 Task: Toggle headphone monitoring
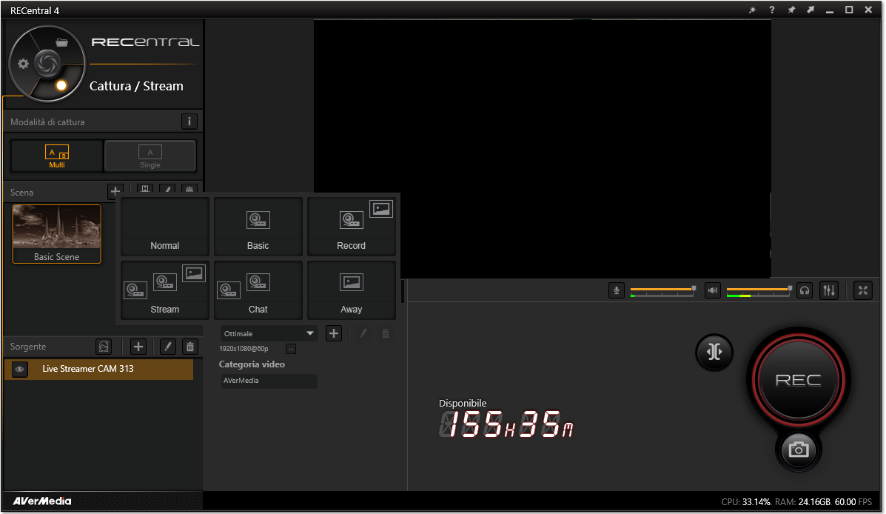coord(805,290)
